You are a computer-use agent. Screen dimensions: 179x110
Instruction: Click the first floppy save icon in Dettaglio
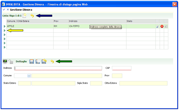(31, 62)
